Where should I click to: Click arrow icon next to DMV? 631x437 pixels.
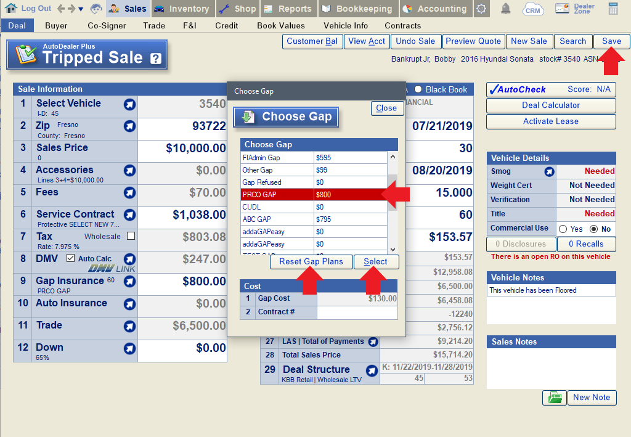(129, 259)
